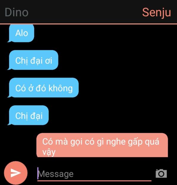
Task: Tap the word "nghe" in Senju's reply
Action: coord(116,142)
